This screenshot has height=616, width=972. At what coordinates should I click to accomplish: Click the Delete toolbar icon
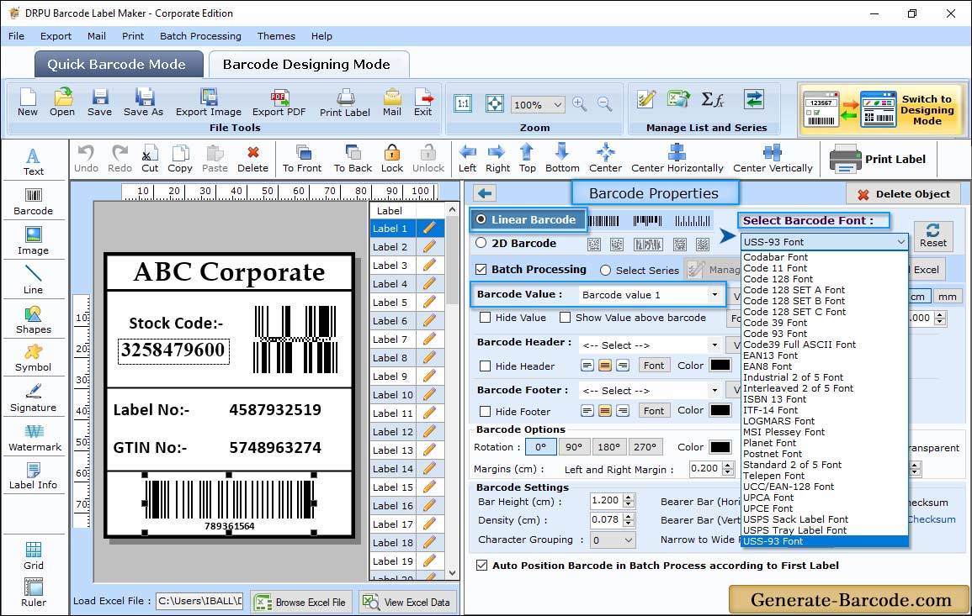(x=253, y=159)
